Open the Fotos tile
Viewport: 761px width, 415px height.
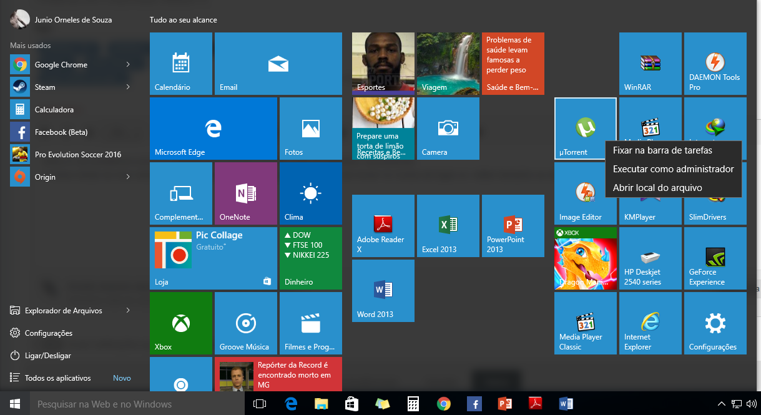(x=311, y=128)
